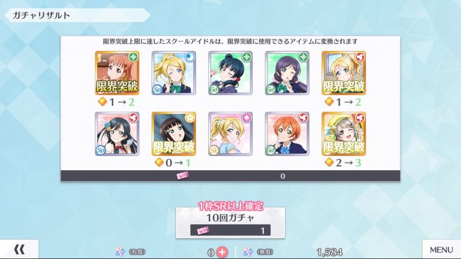The image size is (461, 259).
Task: Select the orange short-haired Gd card
Action: click(x=287, y=134)
